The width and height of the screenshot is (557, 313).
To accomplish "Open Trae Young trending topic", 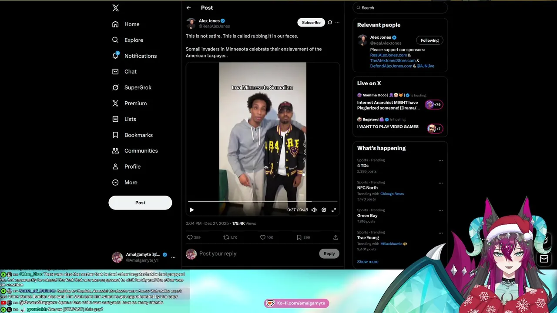I will (368, 238).
